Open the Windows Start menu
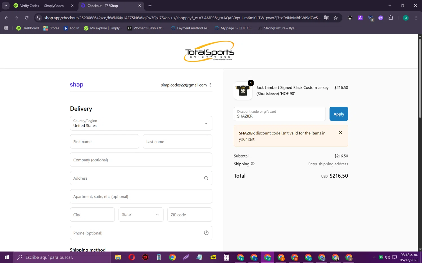Viewport: 422px width, 263px height. tap(7, 257)
